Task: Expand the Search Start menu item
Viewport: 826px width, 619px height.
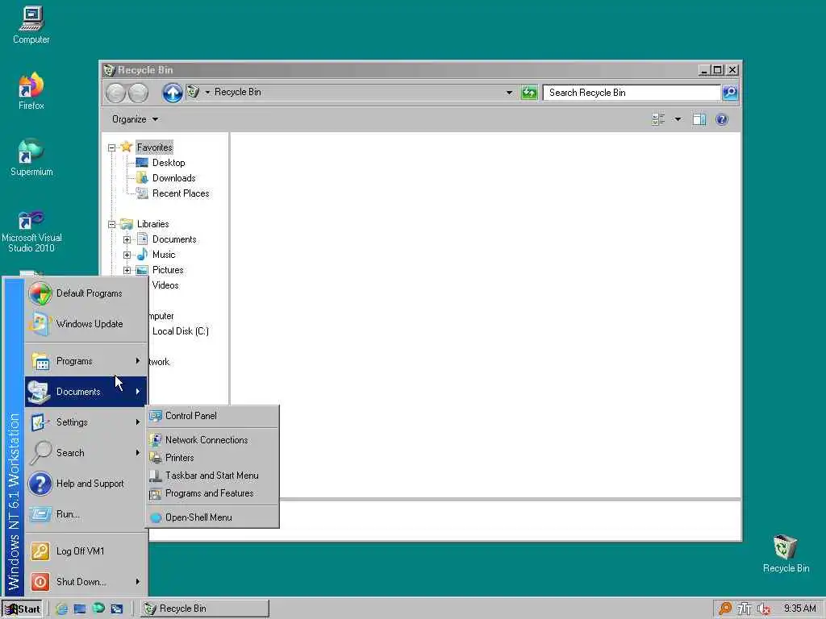Action: [x=86, y=453]
